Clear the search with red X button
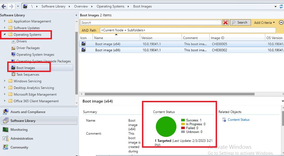Image resolution: width=284 pixels, height=156 pixels. (225, 22)
